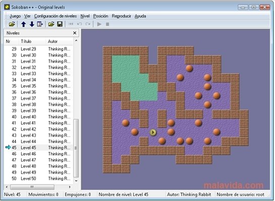
Task: Open the Juego menu
Action: [15, 16]
